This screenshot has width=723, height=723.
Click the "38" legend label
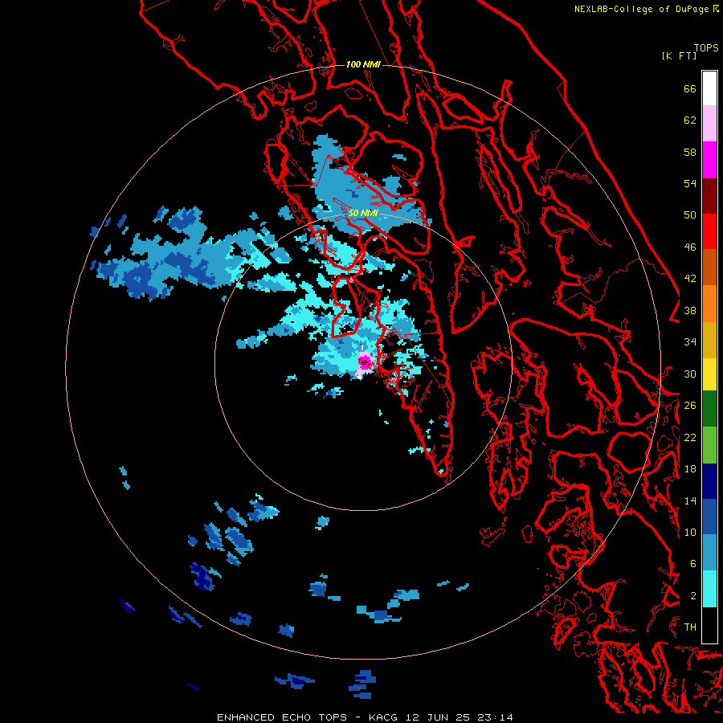(690, 310)
